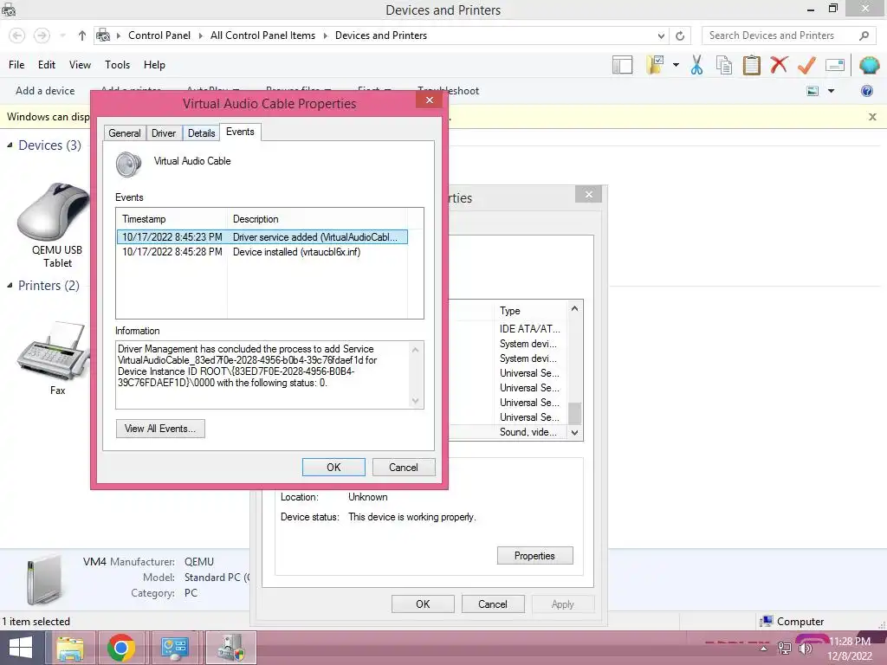Click the Paste clipboard toolbar icon
The height and width of the screenshot is (665, 887).
tap(751, 65)
